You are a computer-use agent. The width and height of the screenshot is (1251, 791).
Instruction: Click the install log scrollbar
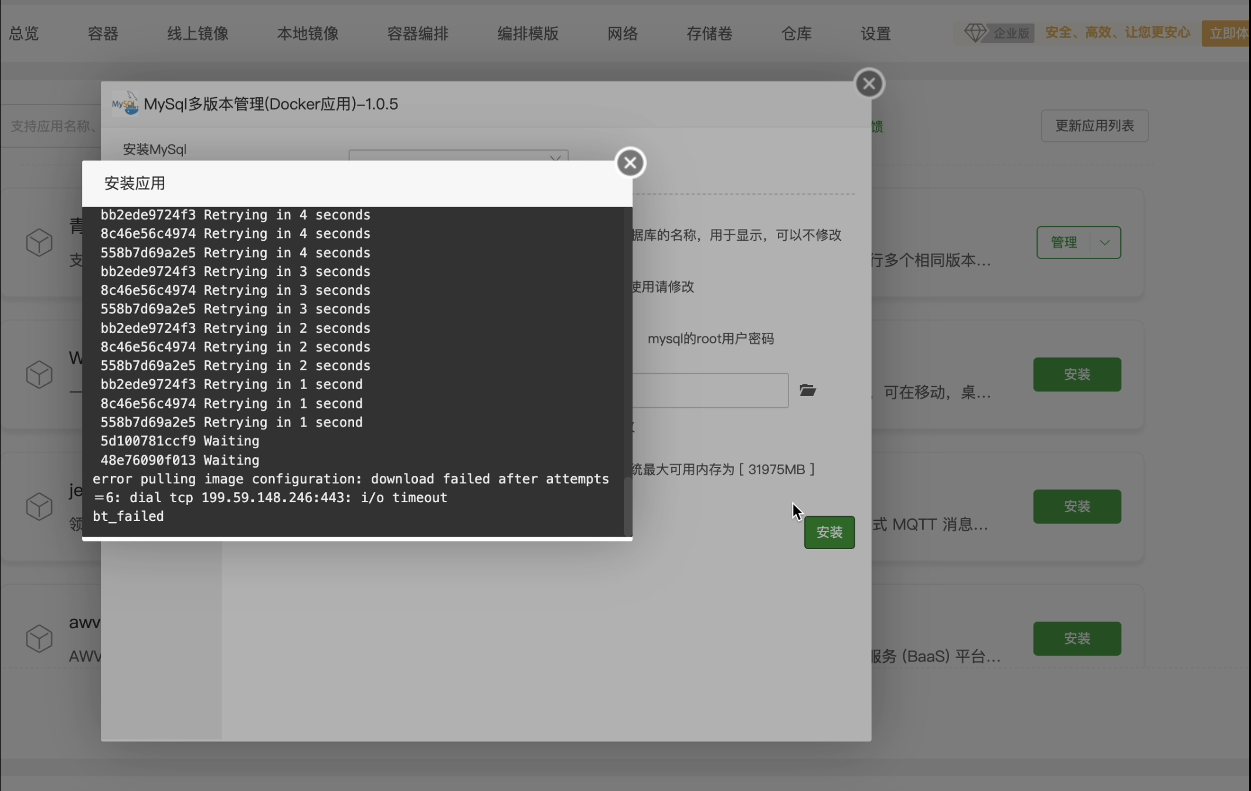tap(628, 505)
